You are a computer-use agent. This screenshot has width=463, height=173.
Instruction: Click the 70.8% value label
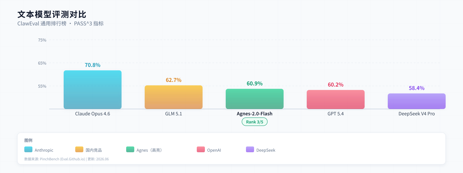coord(93,65)
